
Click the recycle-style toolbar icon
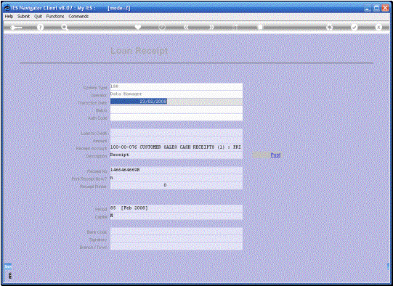pyautogui.click(x=329, y=27)
